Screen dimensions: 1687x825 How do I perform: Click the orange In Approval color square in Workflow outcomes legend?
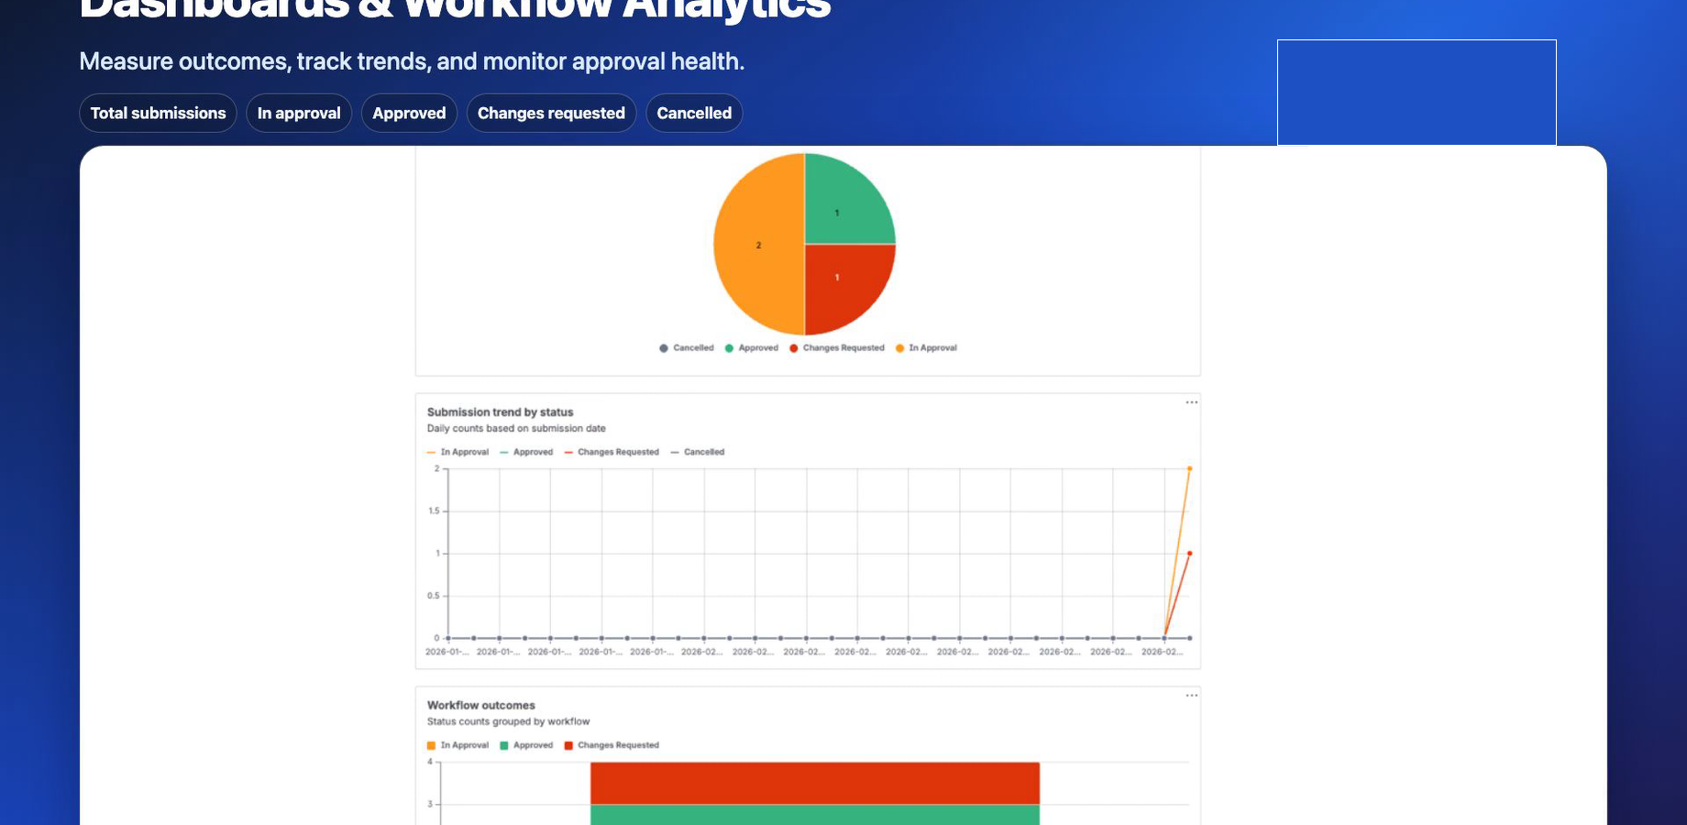coord(431,745)
